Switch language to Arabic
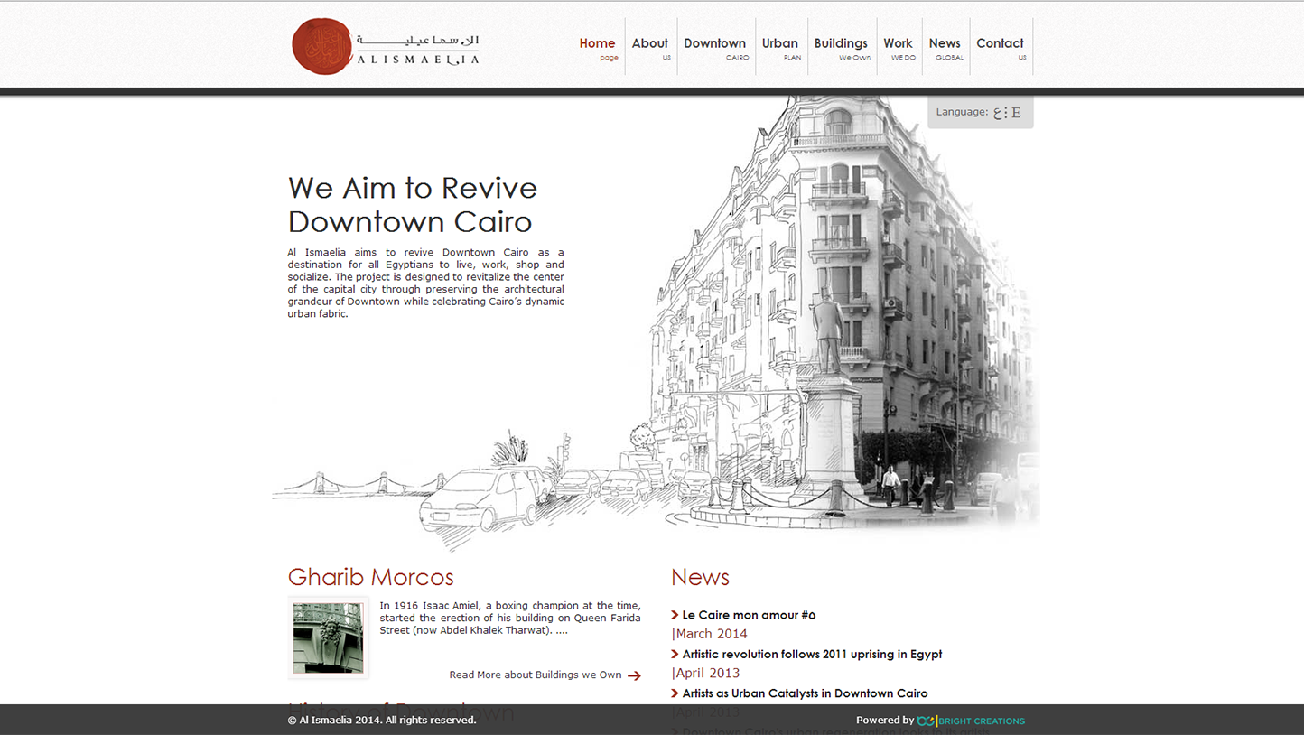This screenshot has height=735, width=1304. click(999, 113)
